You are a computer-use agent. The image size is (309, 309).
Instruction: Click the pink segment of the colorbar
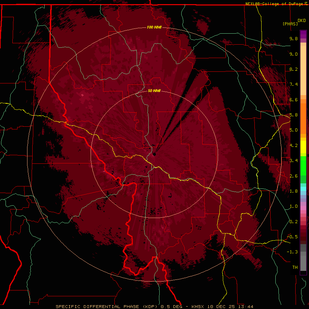(303, 208)
